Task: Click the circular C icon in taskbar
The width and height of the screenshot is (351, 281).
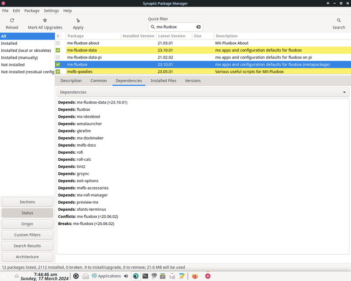Action: 76,276
